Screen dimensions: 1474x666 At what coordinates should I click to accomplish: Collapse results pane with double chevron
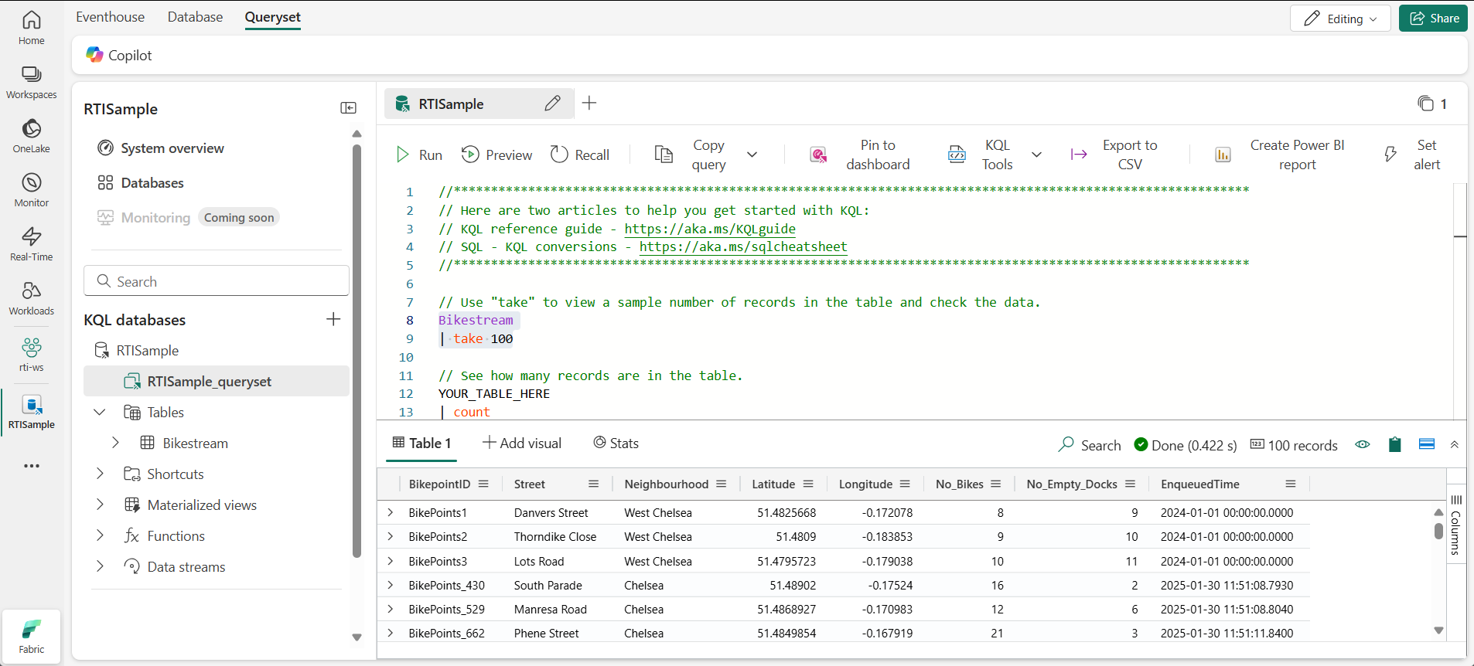coord(1454,444)
